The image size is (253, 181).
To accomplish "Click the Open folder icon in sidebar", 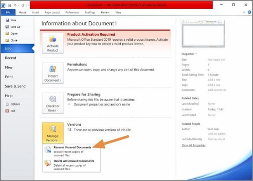I will click(7, 33).
